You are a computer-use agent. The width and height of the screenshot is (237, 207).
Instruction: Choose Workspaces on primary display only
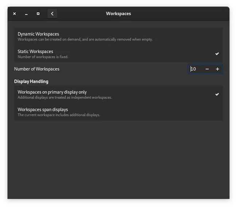118,95
